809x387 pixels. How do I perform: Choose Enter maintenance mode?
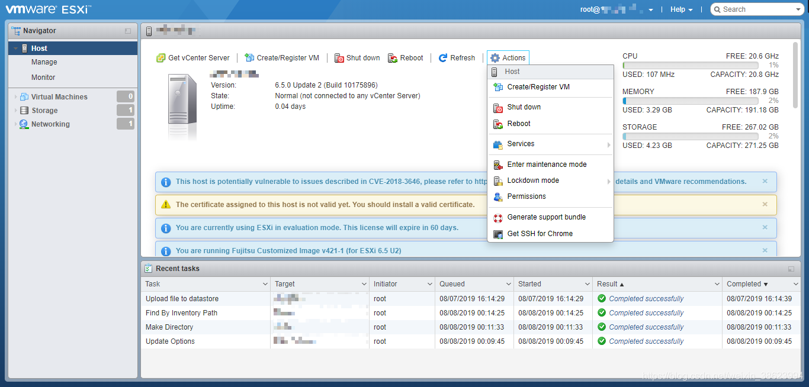coord(550,165)
